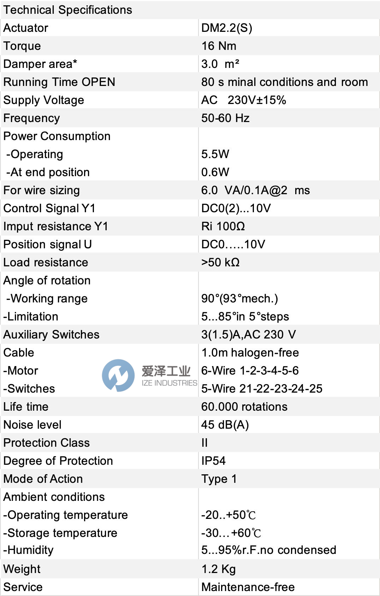Screen dimensions: 380x596
Task: Select the Damper area row label
Action: point(40,64)
